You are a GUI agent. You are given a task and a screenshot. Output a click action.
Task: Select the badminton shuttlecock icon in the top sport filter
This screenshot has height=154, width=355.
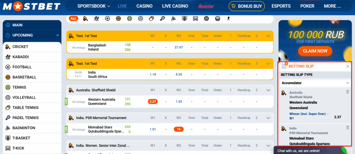(x=173, y=19)
